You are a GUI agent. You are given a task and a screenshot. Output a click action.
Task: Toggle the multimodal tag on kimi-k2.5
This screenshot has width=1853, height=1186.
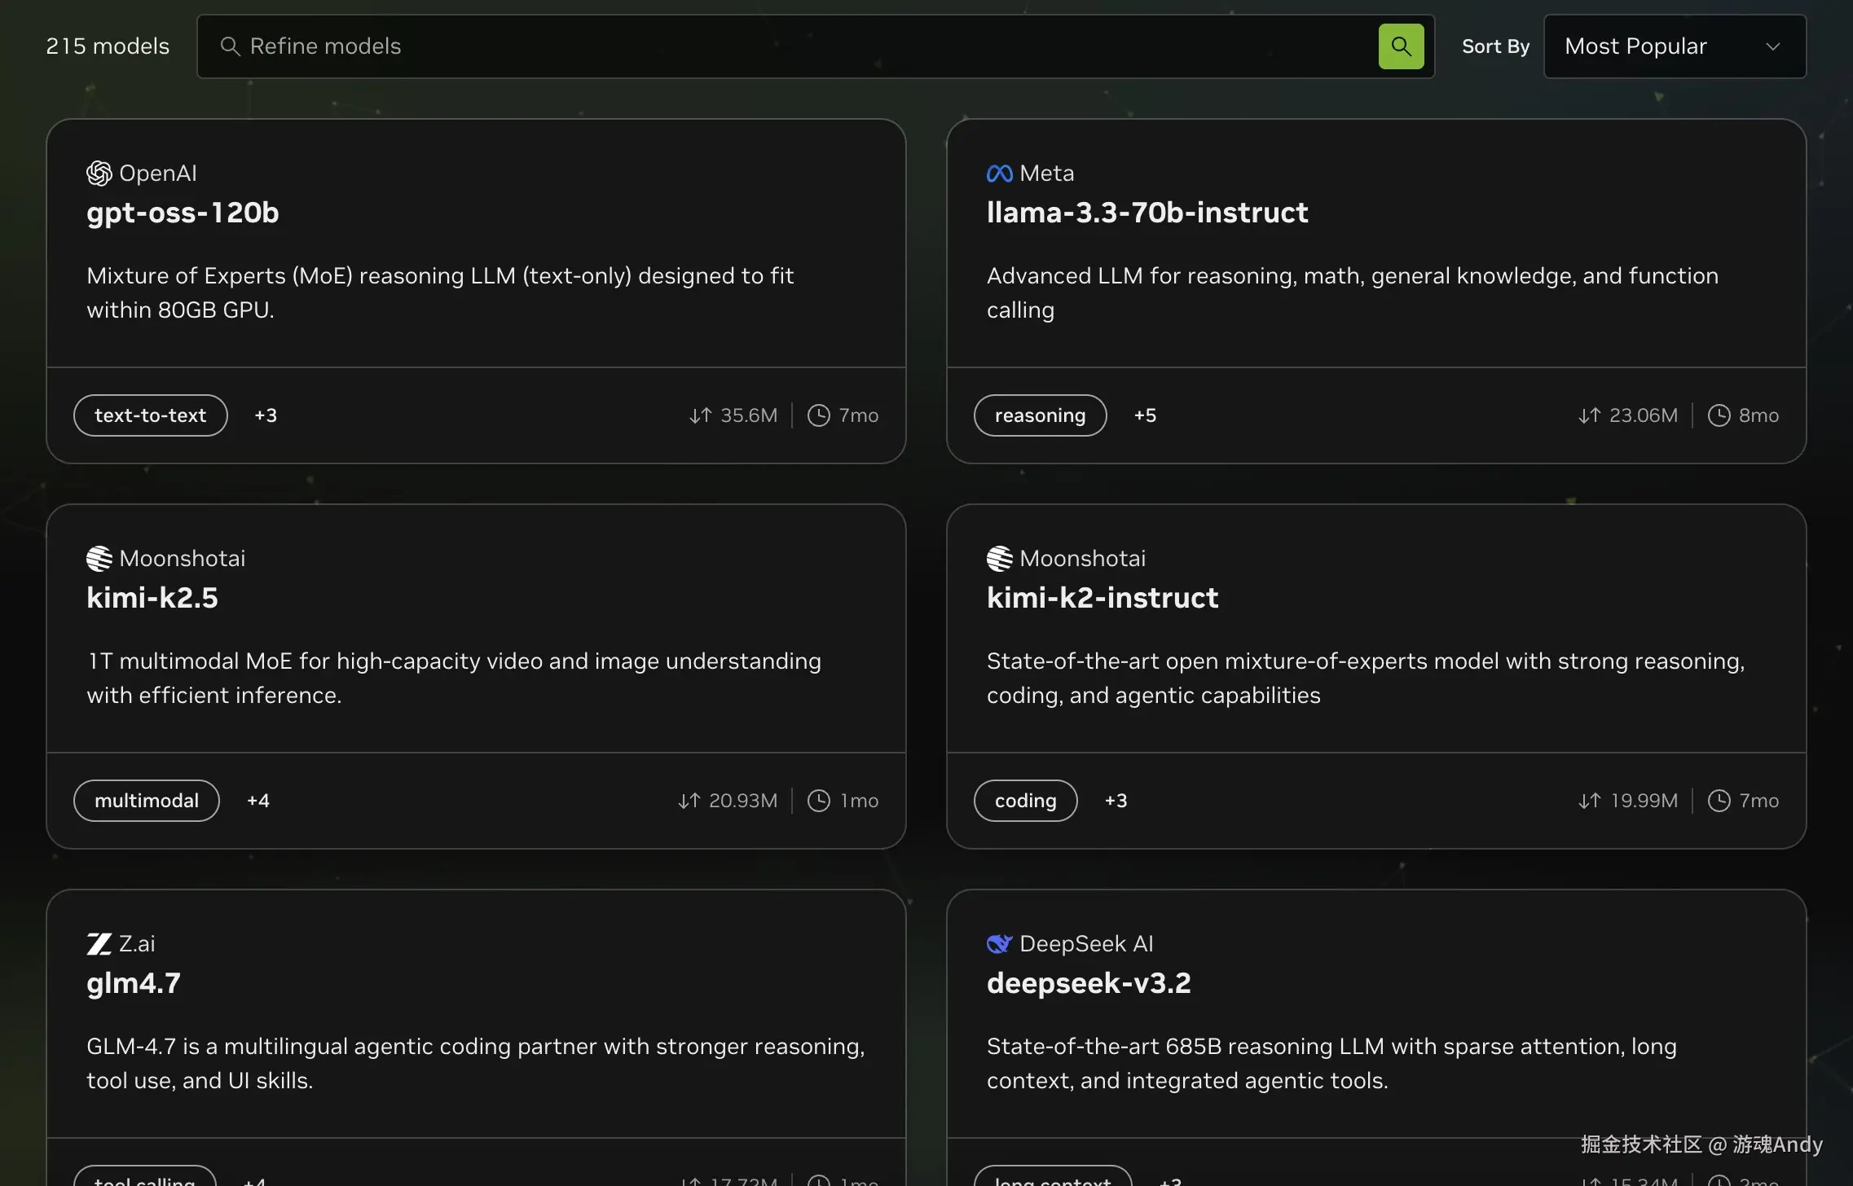146,800
